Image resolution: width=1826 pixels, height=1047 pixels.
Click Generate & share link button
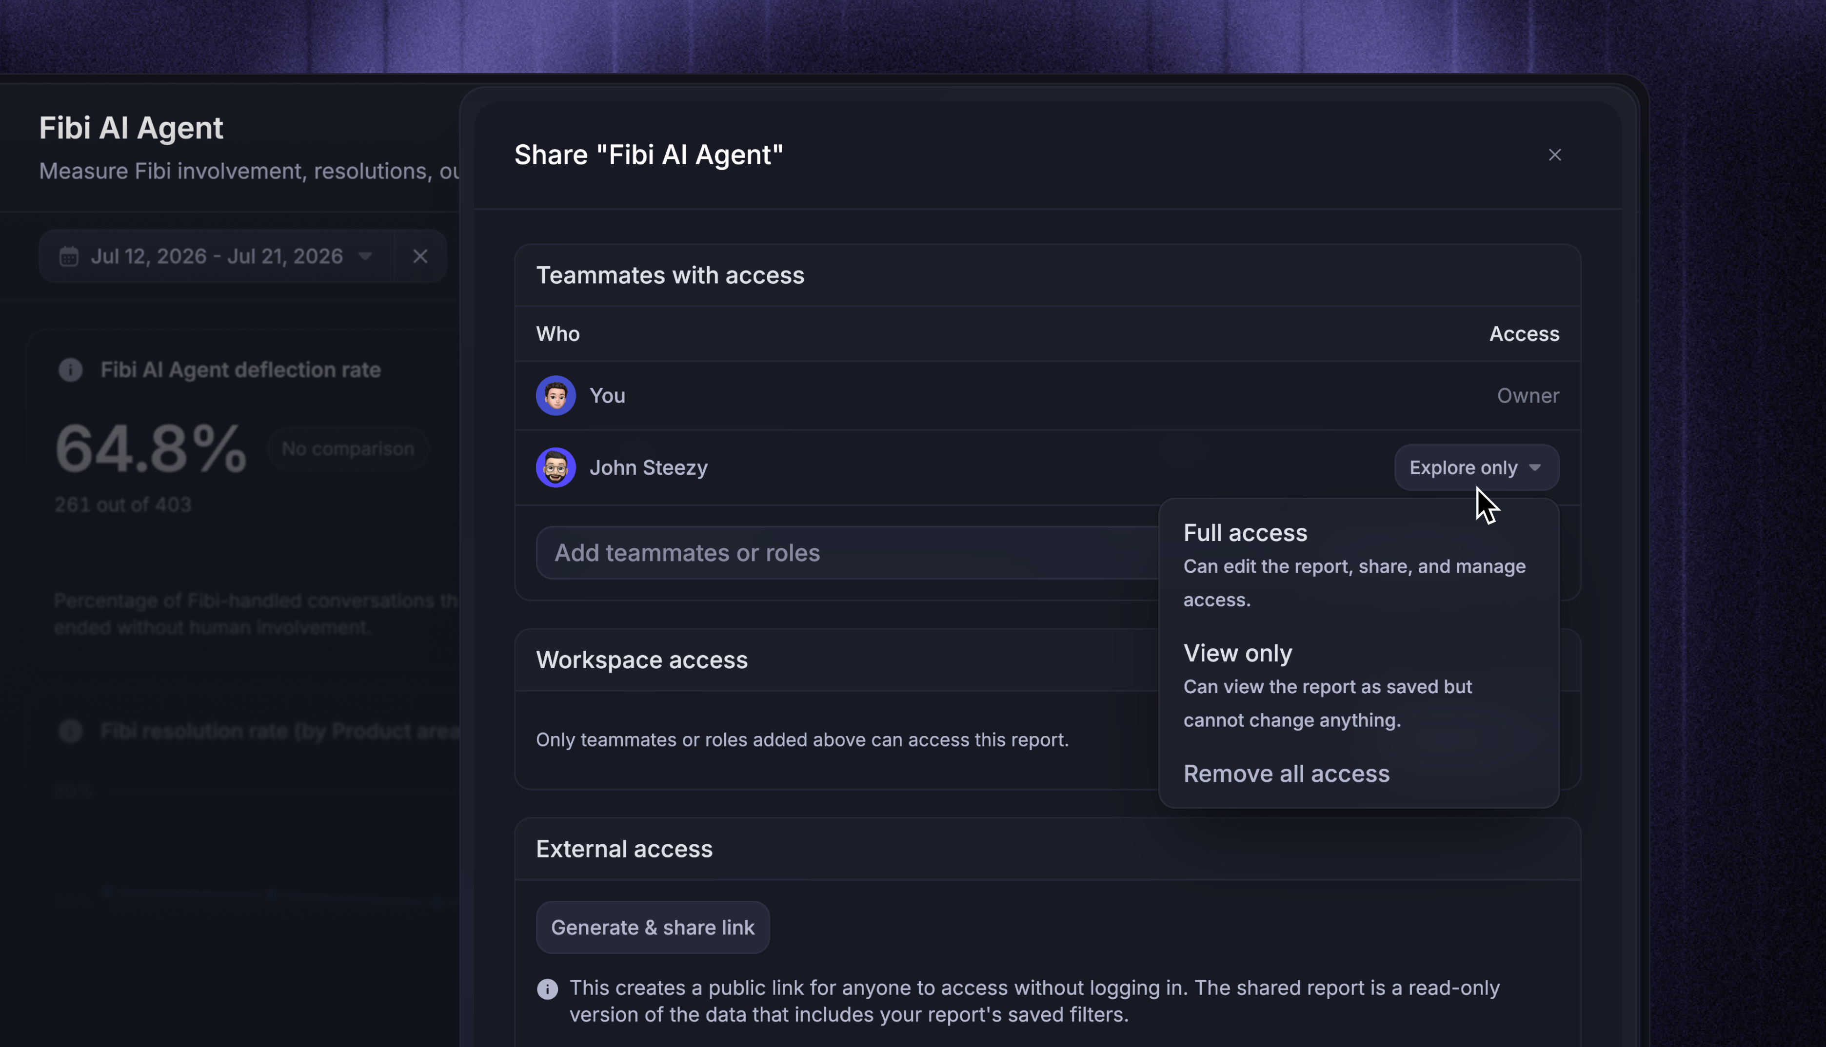pos(653,928)
